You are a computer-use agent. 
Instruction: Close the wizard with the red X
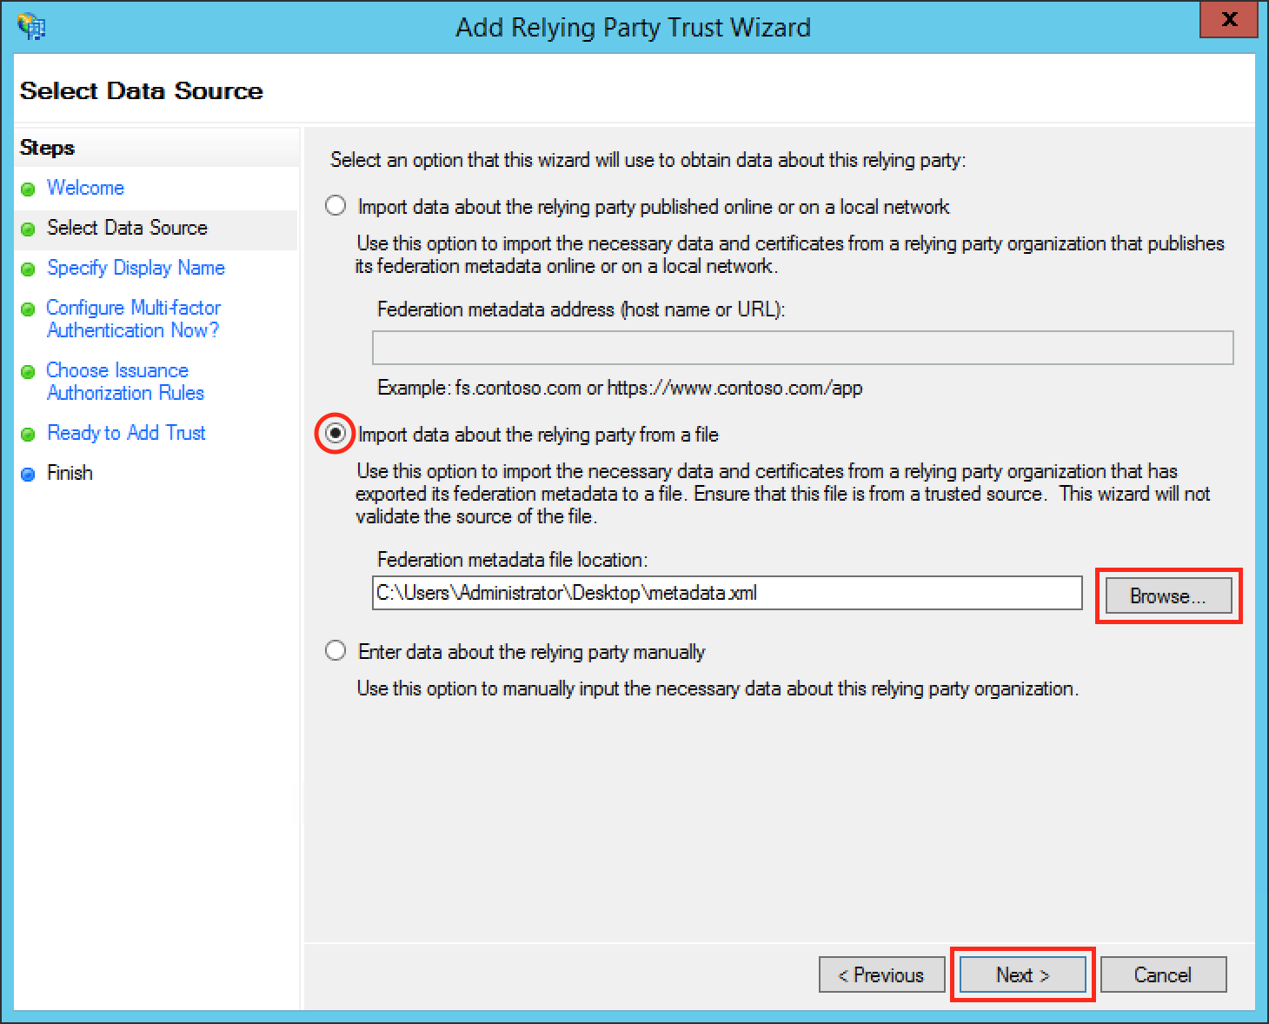click(x=1228, y=20)
